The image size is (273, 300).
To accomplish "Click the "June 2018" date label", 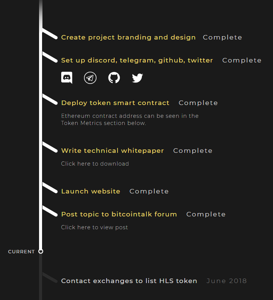I will [227, 281].
